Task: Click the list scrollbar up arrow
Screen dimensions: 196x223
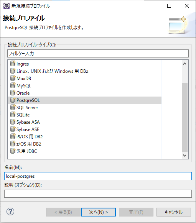Action: (x=184, y=64)
